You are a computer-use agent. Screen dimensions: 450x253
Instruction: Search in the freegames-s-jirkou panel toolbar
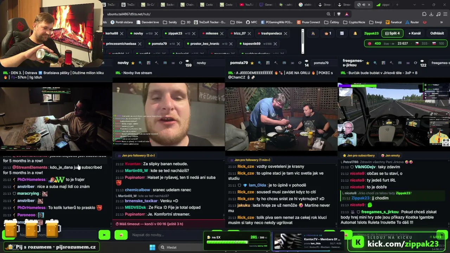point(375,63)
